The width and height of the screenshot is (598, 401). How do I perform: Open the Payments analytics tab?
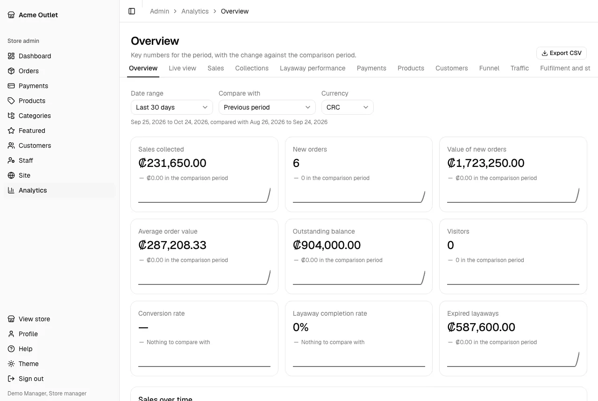[371, 68]
